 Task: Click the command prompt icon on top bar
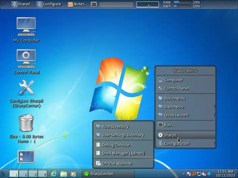click(94, 4)
